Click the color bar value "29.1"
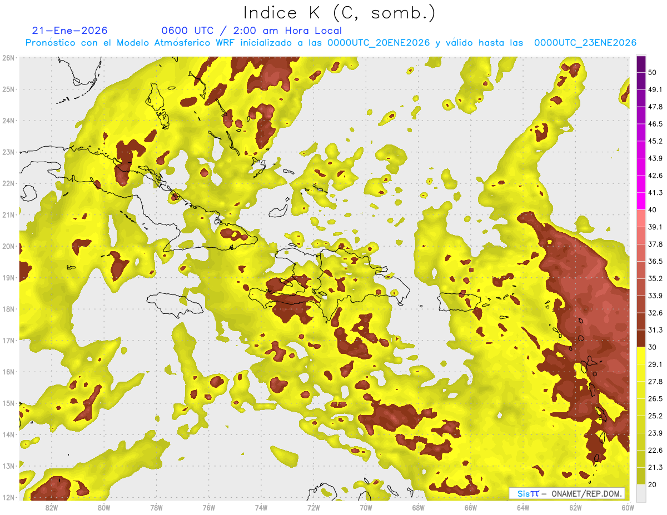Screen dimensions: 667x515 (x=655, y=364)
